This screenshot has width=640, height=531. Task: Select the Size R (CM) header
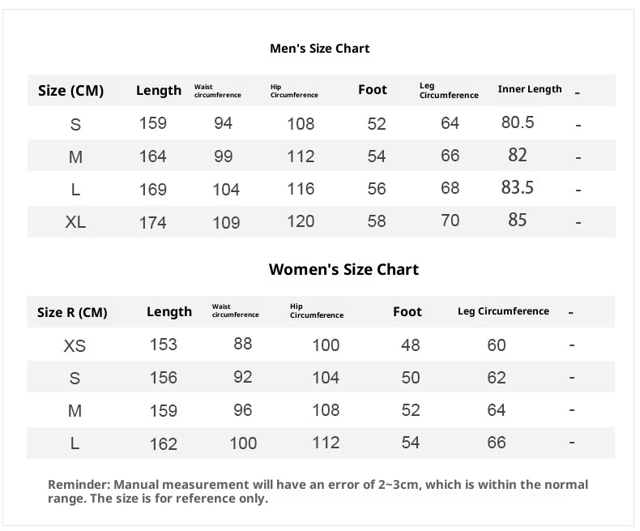point(72,312)
